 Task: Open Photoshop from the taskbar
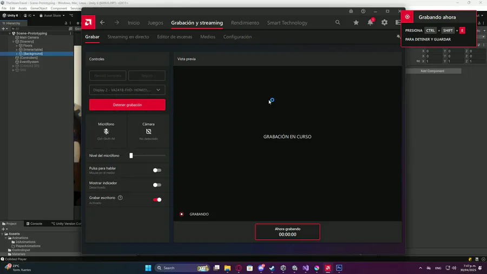click(339, 268)
